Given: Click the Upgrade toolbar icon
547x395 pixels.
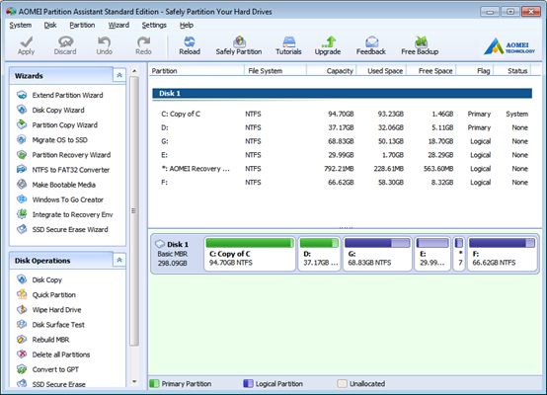Looking at the screenshot, I should [x=328, y=41].
